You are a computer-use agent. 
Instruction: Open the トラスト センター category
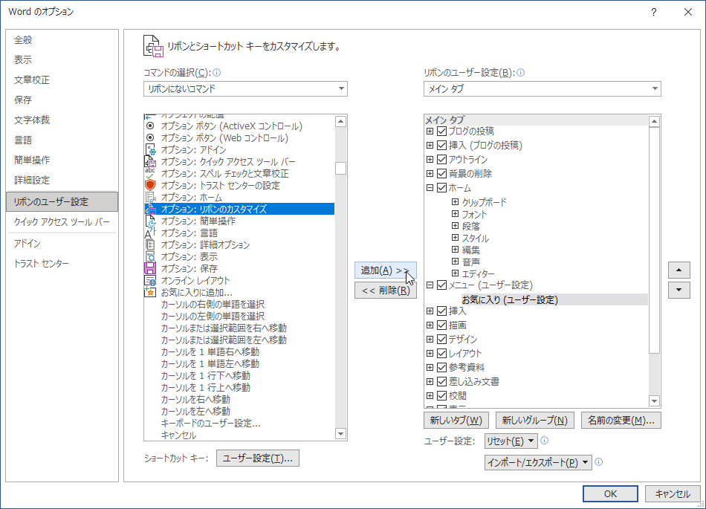[62, 263]
